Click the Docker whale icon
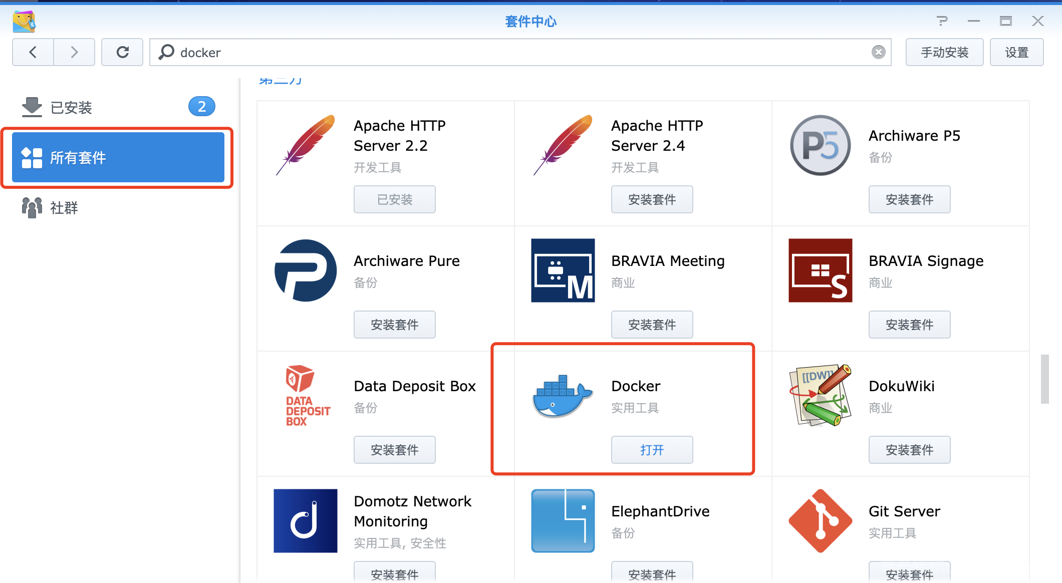The image size is (1062, 583). 563,396
